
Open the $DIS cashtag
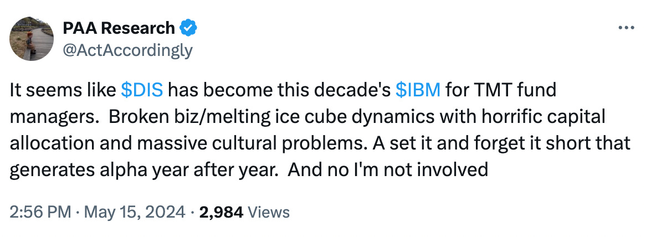click(142, 90)
